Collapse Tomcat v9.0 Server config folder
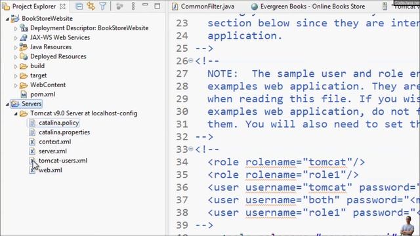Screen dimensions: 420x236 [16, 113]
